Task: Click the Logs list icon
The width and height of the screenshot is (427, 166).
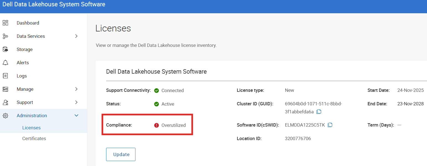Action: (x=5, y=76)
